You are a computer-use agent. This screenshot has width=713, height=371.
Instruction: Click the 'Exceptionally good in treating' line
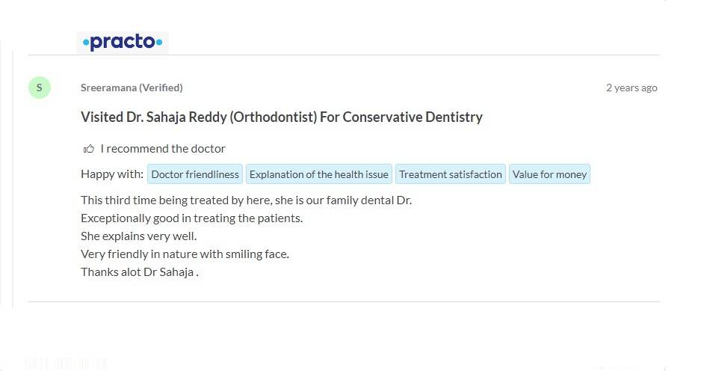pos(191,218)
